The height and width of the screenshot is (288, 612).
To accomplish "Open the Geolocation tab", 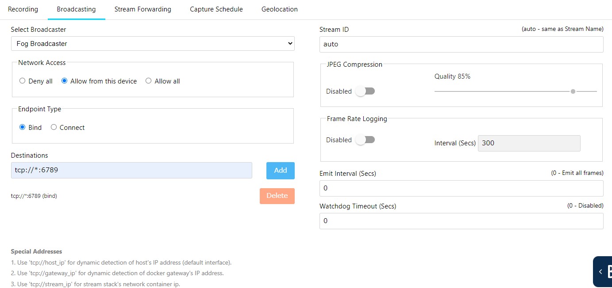I will click(279, 9).
